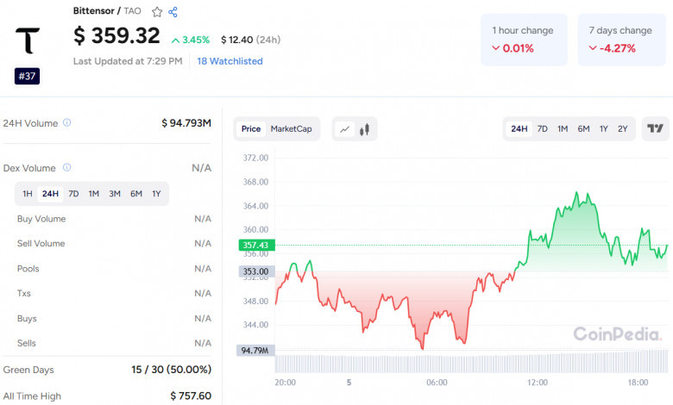
Task: Open the 18 Watchlisted link
Action: tap(230, 61)
